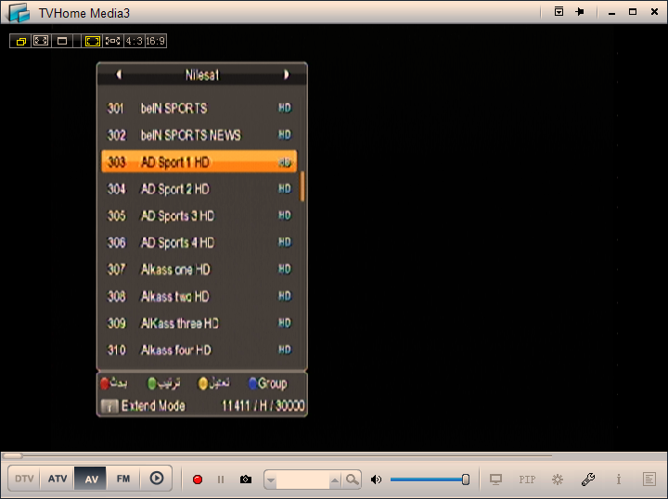Screen dimensions: 668x499
Task: Click the blue Group button
Action: [268, 383]
